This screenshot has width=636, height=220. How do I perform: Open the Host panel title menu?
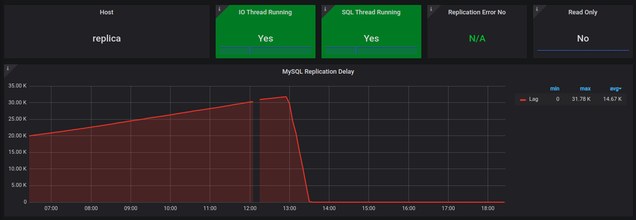[x=106, y=12]
